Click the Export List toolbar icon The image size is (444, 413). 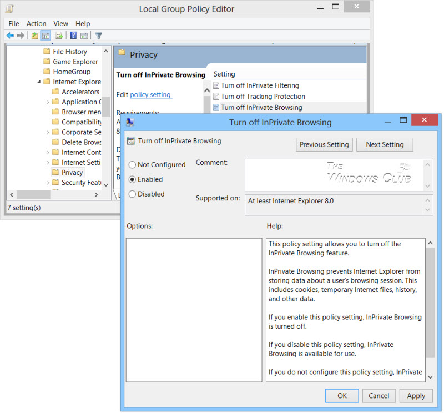(59, 36)
